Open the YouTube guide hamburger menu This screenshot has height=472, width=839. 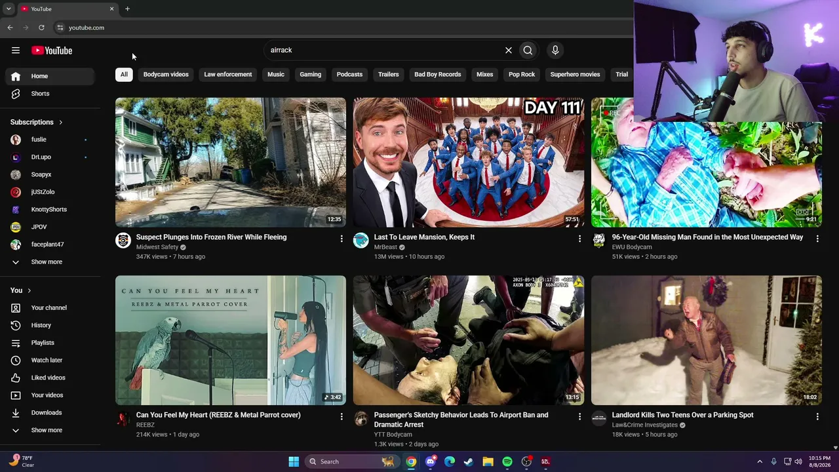coord(16,50)
